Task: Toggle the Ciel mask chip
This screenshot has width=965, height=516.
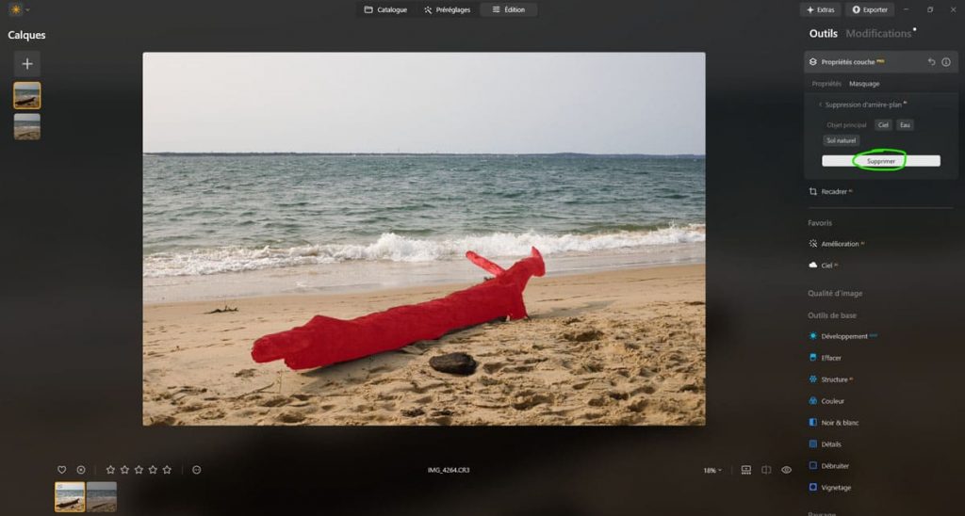Action: (883, 124)
